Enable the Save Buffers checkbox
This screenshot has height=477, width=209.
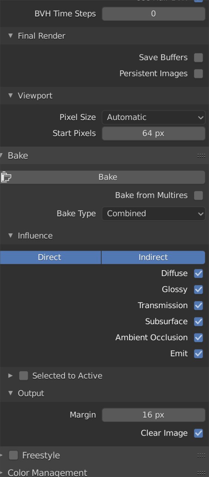pyautogui.click(x=199, y=57)
